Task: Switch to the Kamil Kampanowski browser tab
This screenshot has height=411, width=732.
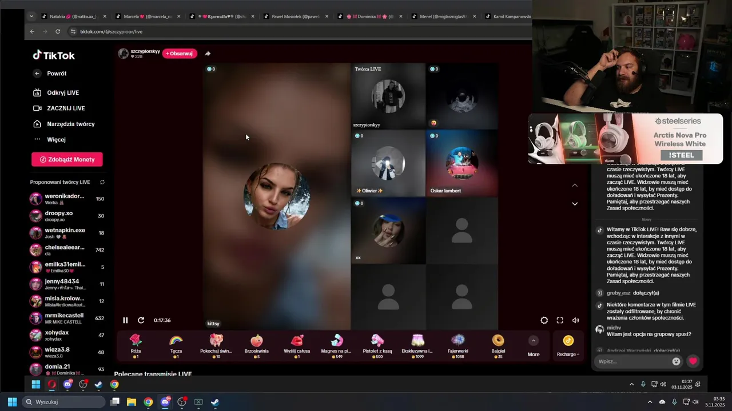Action: point(508,17)
